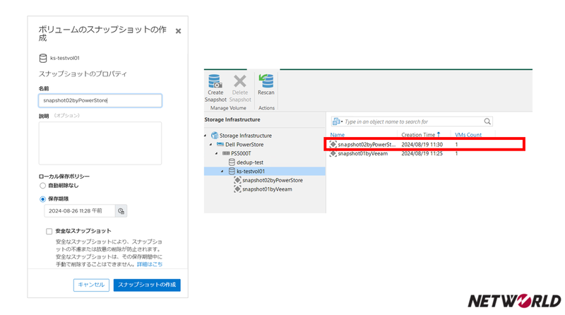
Task: Select snapshot01byVeeam in the tree
Action: [267, 189]
